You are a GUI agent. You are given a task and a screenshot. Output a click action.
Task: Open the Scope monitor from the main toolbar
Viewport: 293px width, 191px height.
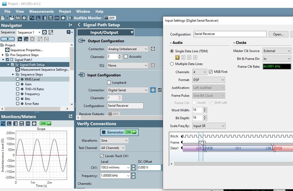click(x=32, y=18)
